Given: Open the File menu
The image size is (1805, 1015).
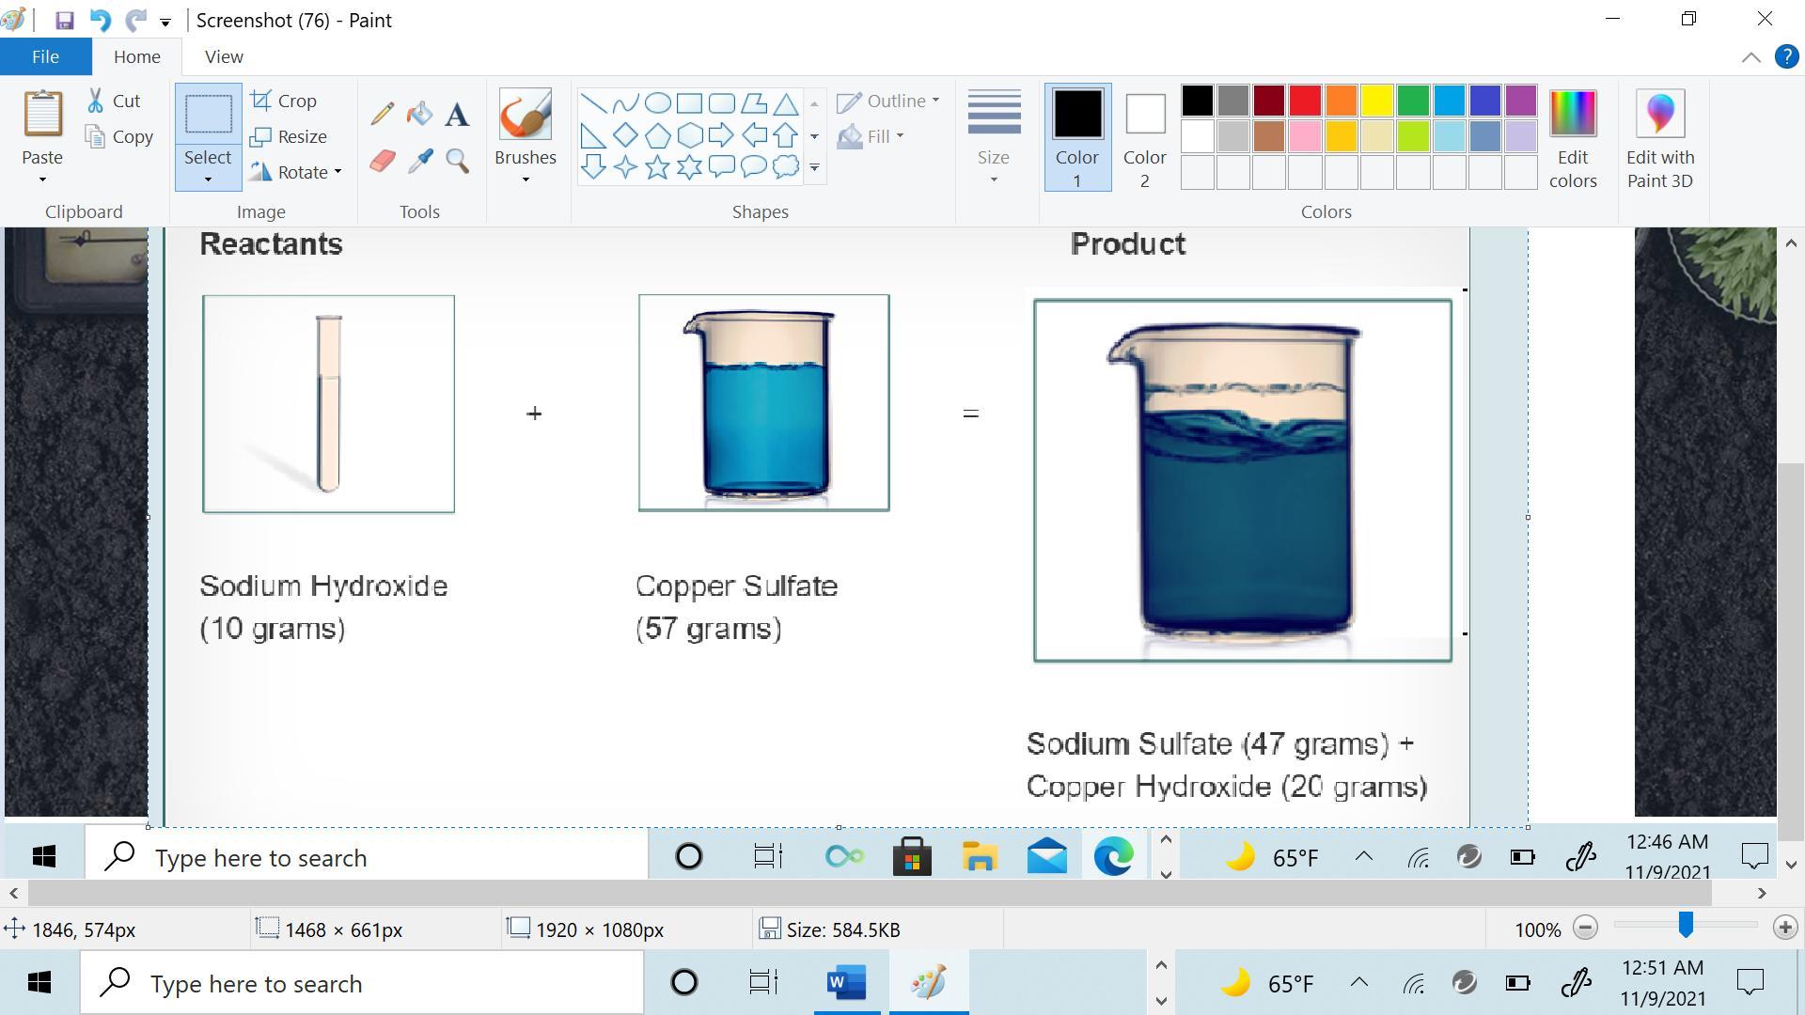Looking at the screenshot, I should [45, 56].
